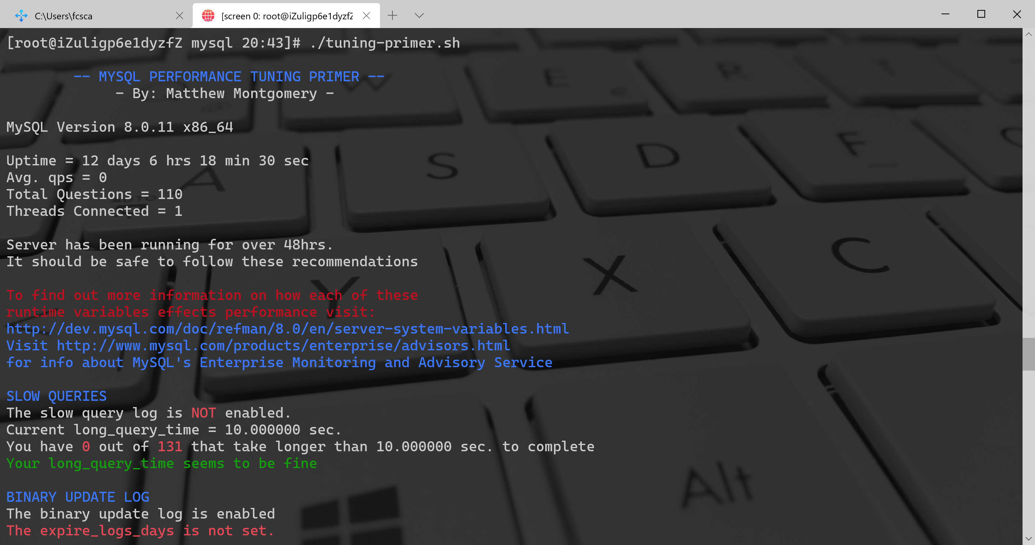Viewport: 1035px width, 545px height.
Task: Open the MySQL server-system-variables.html link
Action: coord(287,329)
